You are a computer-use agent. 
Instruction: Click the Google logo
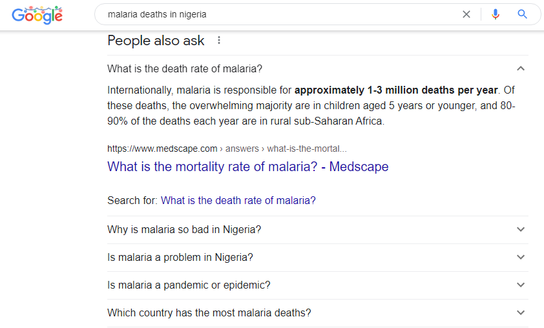pyautogui.click(x=37, y=14)
